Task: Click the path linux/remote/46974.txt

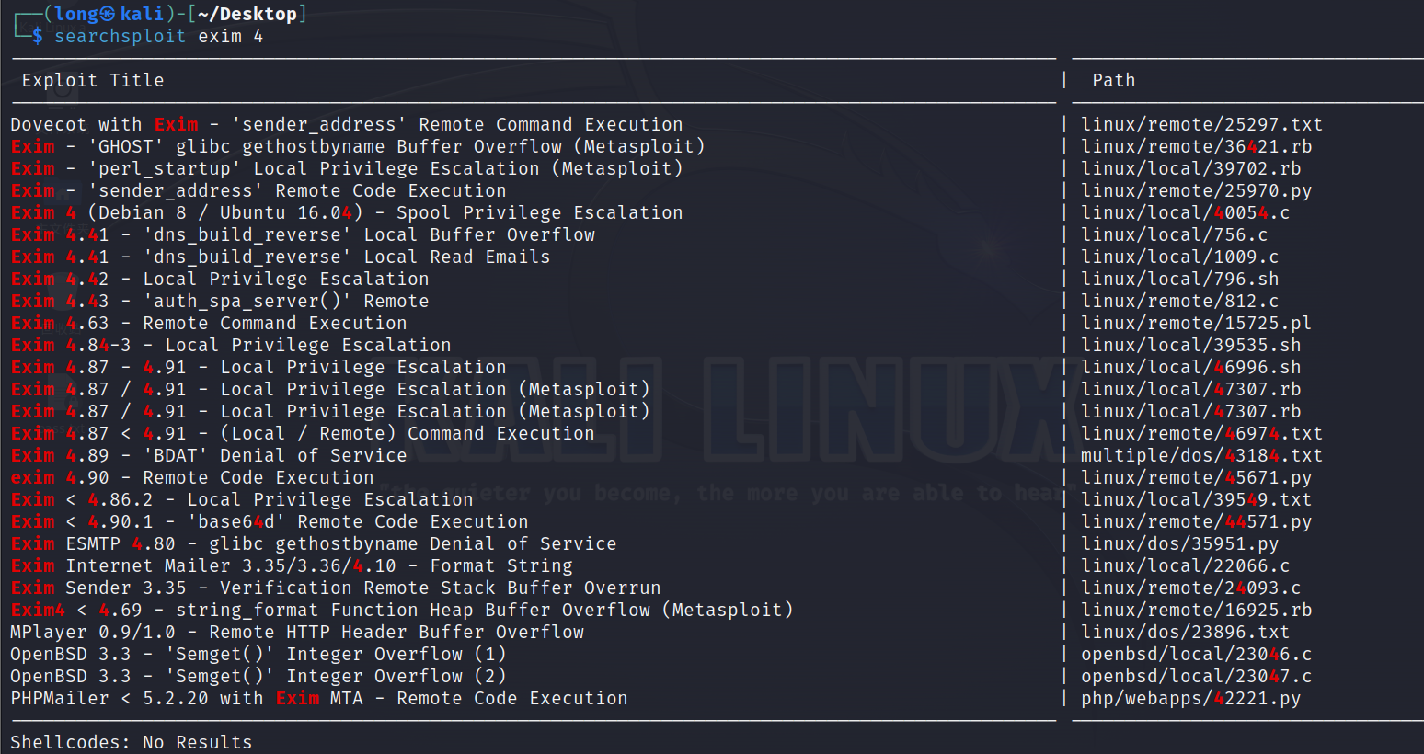Action: (x=1202, y=433)
